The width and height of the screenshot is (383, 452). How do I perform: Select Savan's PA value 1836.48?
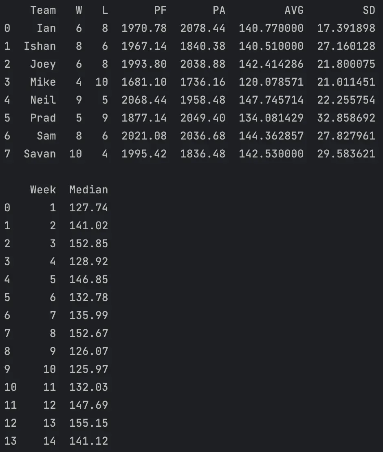tap(203, 154)
